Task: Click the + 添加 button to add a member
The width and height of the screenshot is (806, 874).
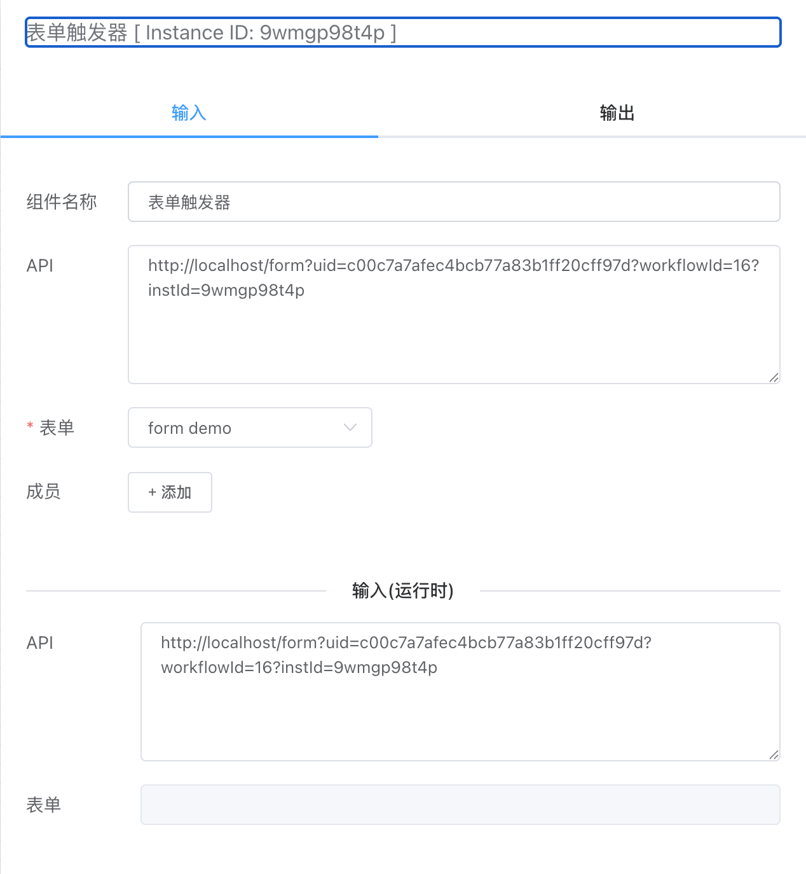Action: click(169, 492)
